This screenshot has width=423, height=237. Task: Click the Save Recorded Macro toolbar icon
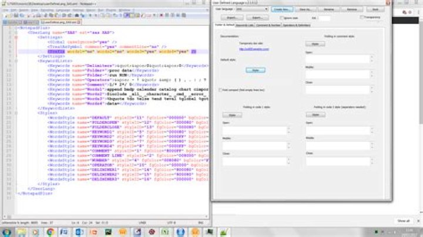[184, 15]
